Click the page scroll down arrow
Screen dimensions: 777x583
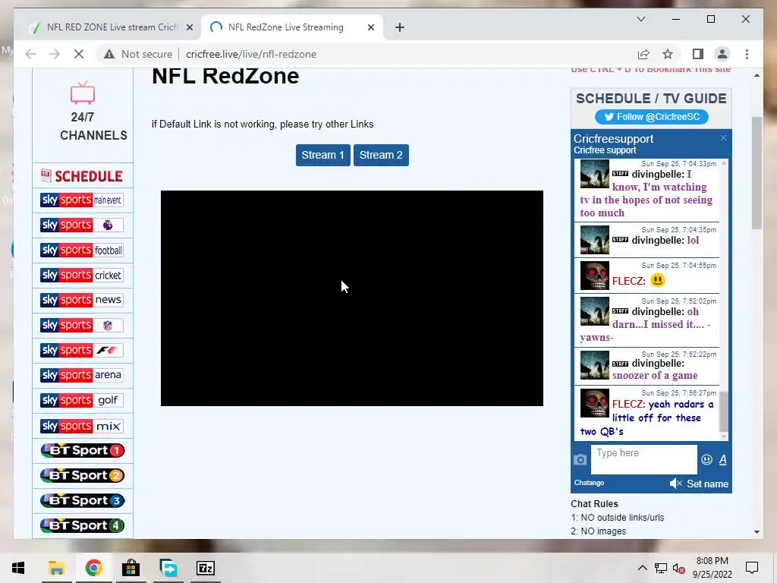[x=757, y=532]
